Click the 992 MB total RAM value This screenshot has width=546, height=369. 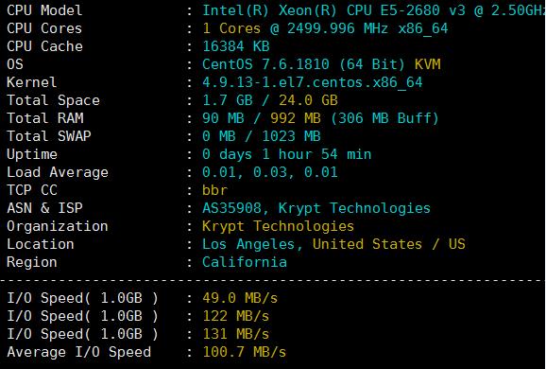tap(296, 118)
